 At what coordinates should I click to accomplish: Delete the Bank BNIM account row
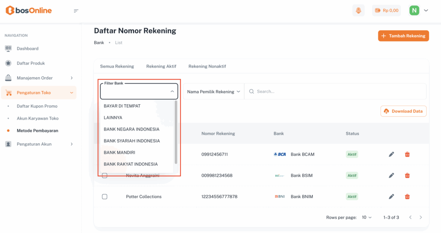407,196
